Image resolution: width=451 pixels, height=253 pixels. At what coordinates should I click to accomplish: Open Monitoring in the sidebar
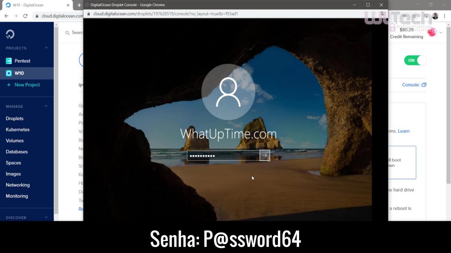[17, 196]
